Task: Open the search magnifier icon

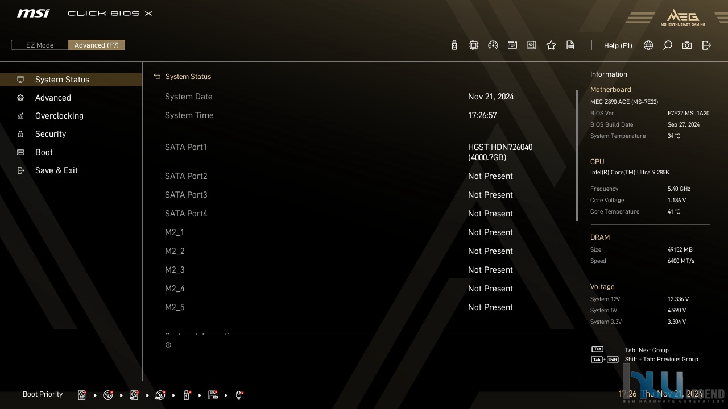Action: point(668,45)
